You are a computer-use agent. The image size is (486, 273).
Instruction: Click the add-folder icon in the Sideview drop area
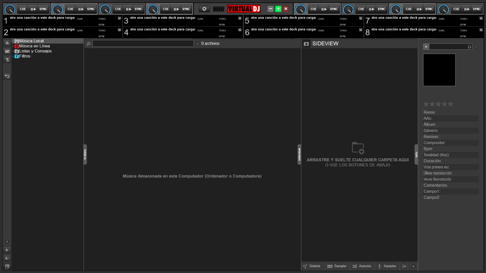pos(358,148)
